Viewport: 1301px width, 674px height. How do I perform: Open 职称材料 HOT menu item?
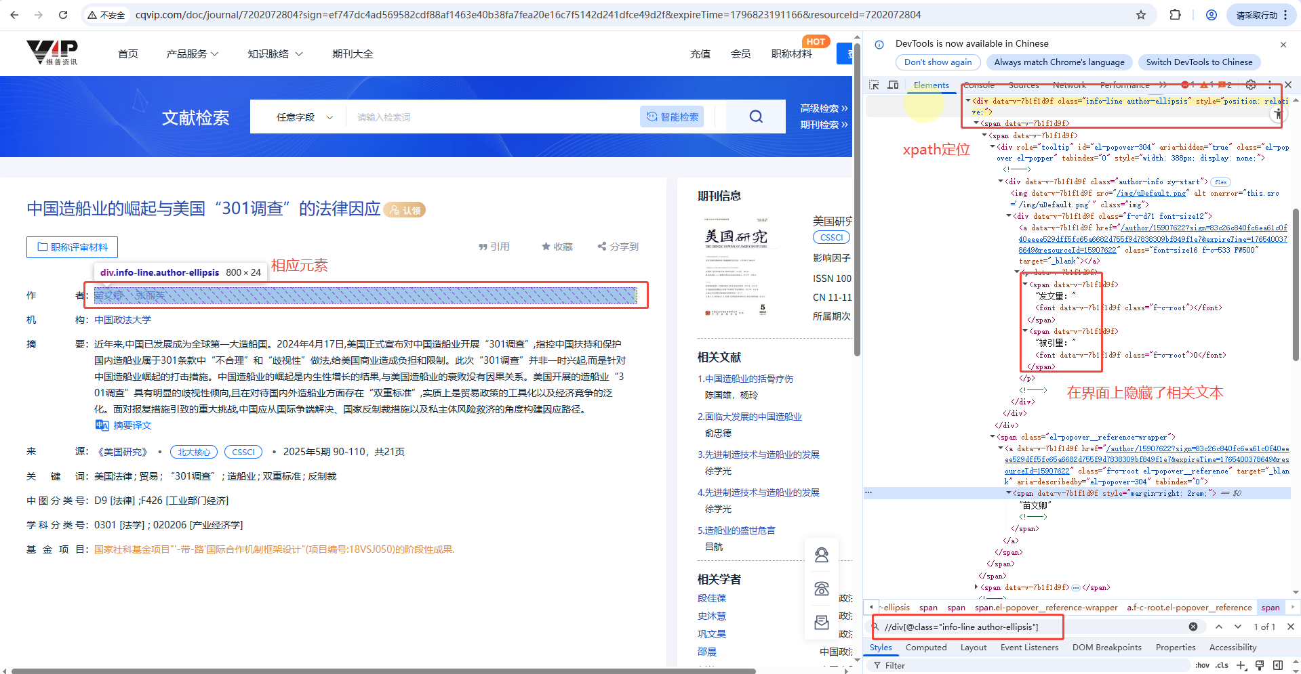(x=792, y=54)
